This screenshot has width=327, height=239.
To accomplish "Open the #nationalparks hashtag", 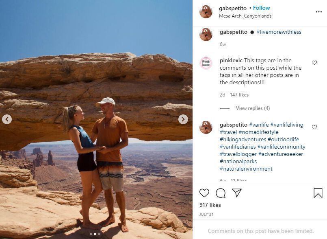I will [x=238, y=161].
